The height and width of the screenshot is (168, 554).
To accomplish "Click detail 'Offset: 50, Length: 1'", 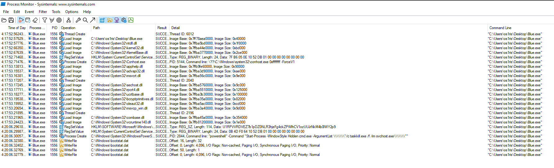I will (184, 150).
